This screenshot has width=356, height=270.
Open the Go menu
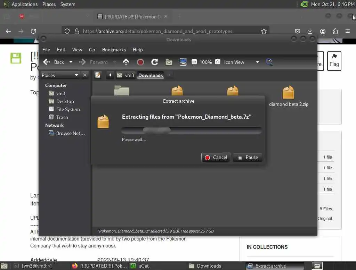[x=92, y=50]
